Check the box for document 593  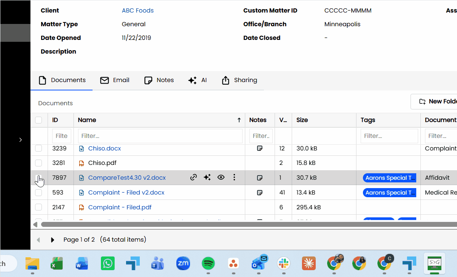pos(38,193)
